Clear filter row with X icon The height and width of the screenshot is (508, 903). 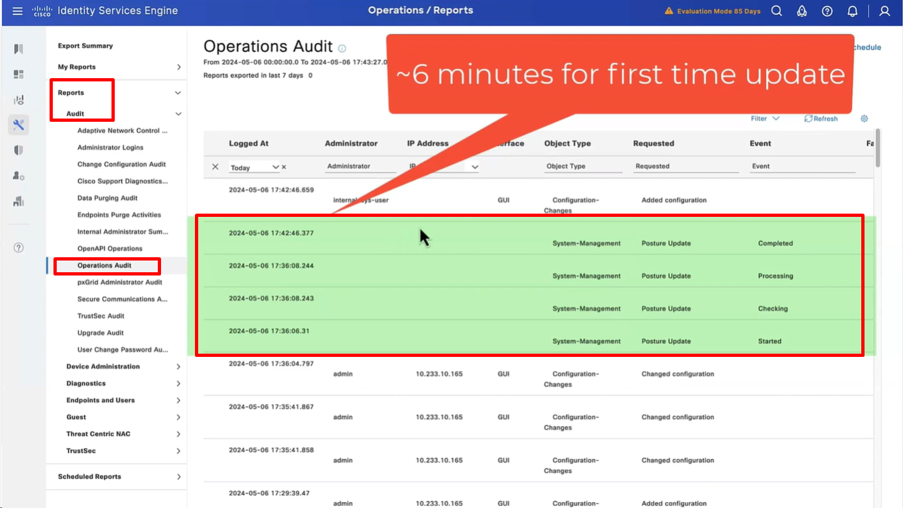point(215,167)
